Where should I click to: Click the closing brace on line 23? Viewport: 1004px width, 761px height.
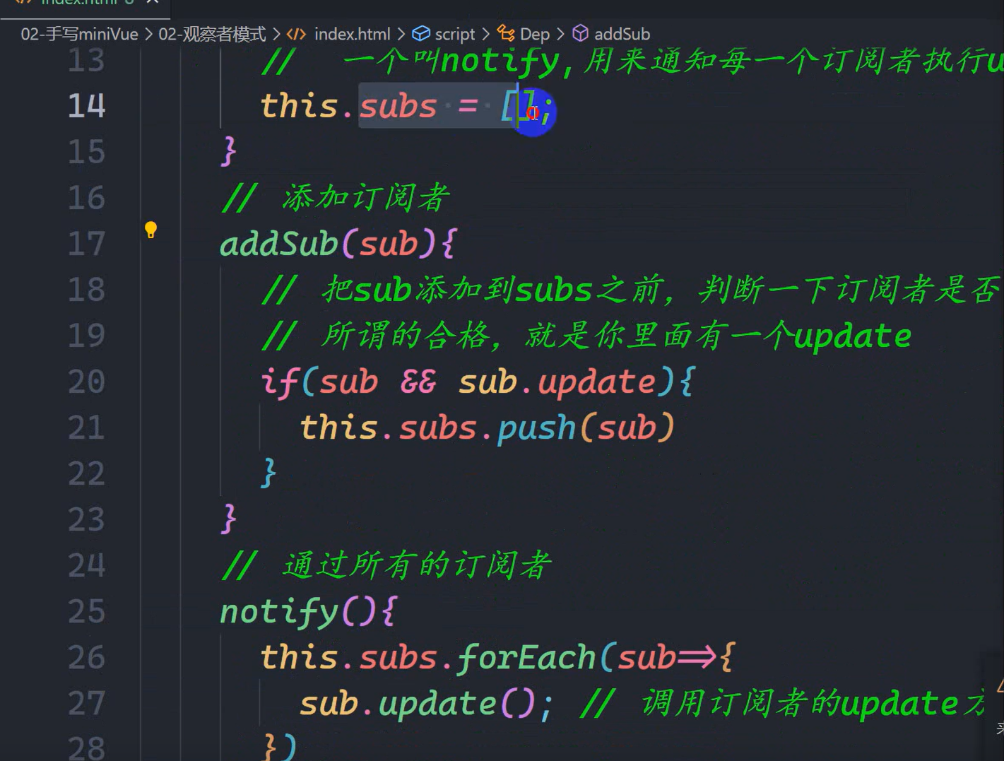pyautogui.click(x=228, y=519)
